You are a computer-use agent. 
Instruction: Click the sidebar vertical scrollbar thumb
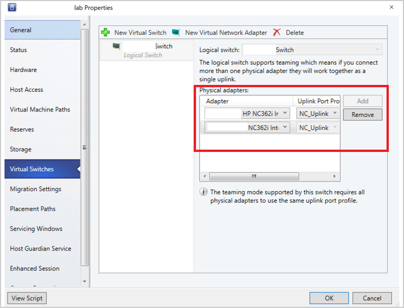point(85,147)
